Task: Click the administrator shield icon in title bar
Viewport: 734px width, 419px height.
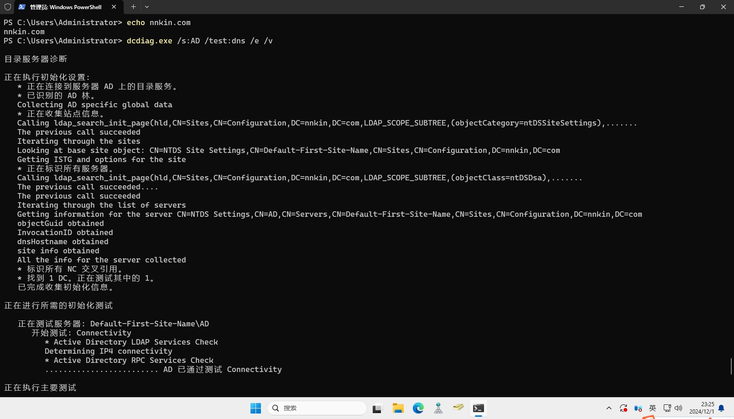Action: tap(7, 7)
